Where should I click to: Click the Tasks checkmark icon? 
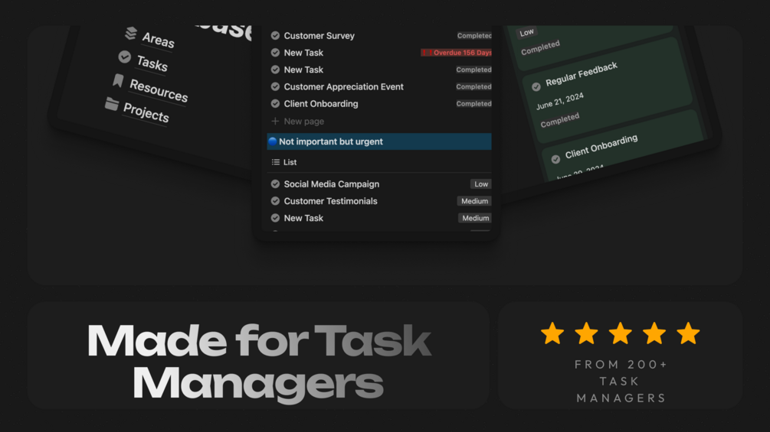click(x=125, y=57)
